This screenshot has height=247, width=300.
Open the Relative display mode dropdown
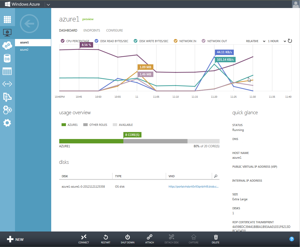[256, 41]
